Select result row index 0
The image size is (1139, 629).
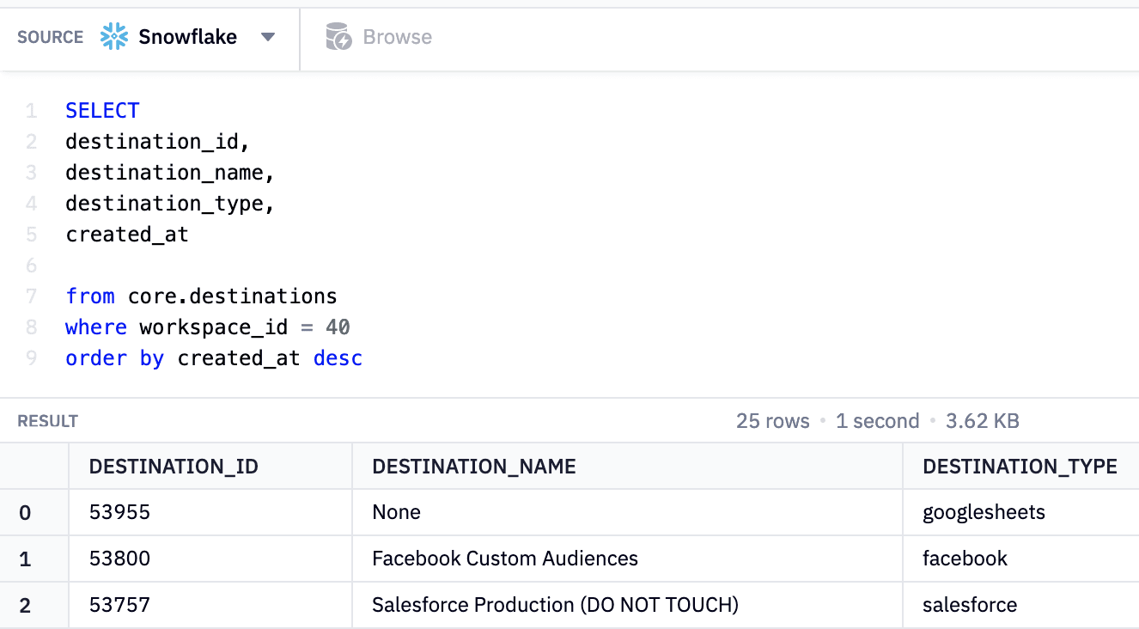click(x=25, y=513)
